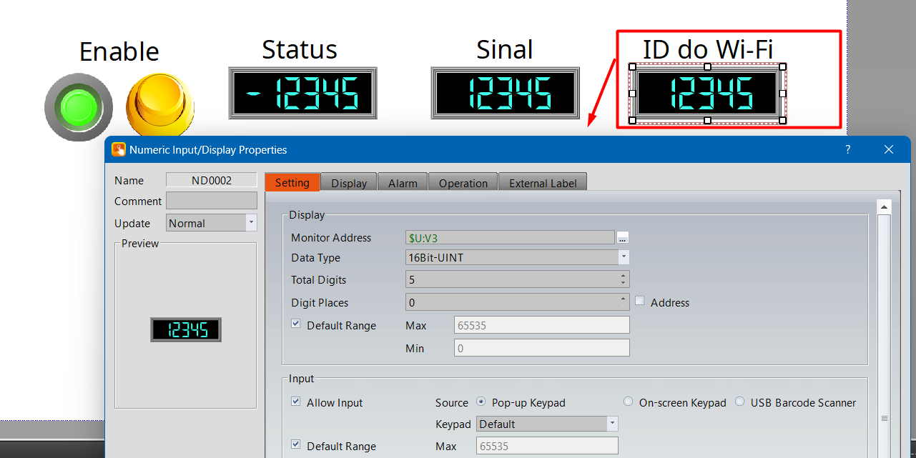Open the Keypad Default dropdown
The image size is (916, 458).
point(612,424)
